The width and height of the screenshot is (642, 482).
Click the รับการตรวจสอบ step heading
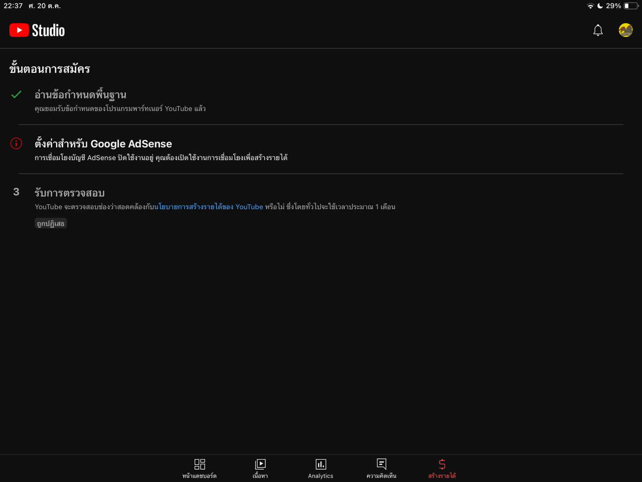[x=70, y=193]
